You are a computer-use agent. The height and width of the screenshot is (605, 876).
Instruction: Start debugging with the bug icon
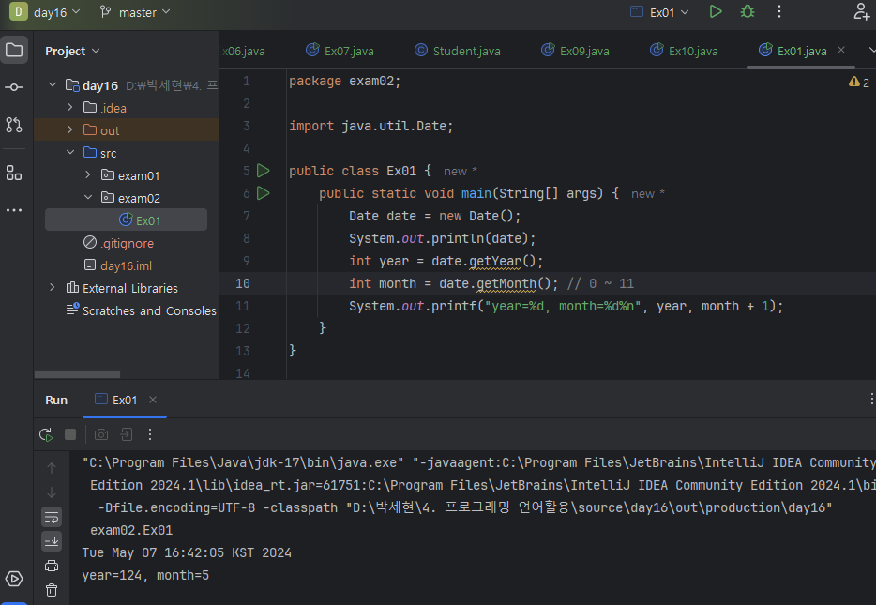(747, 12)
